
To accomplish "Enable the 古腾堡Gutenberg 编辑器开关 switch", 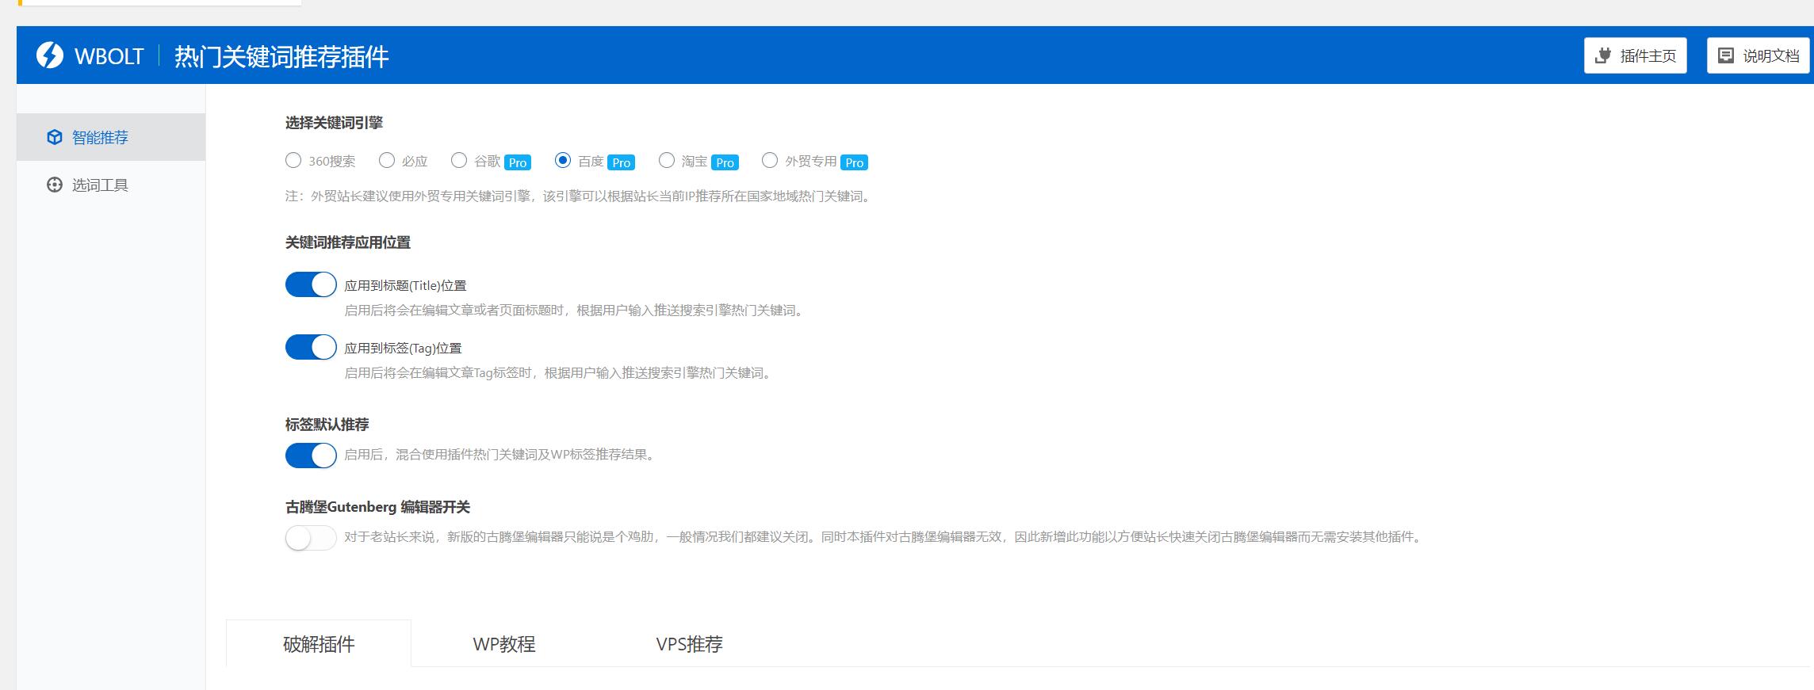I will point(311,538).
